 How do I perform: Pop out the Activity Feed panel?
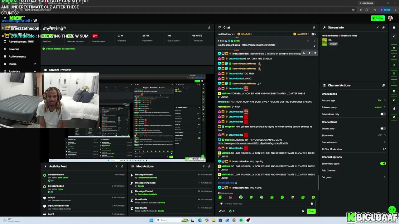pos(122,166)
